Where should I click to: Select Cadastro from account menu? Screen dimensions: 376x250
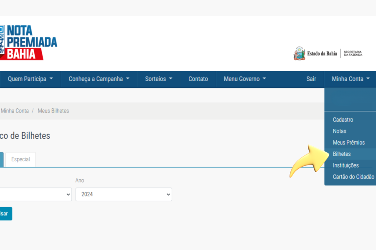pos(343,120)
